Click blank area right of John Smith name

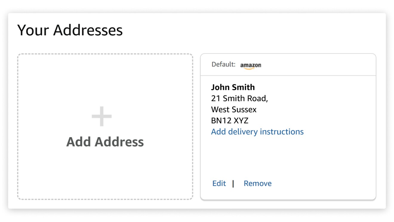pos(313,87)
